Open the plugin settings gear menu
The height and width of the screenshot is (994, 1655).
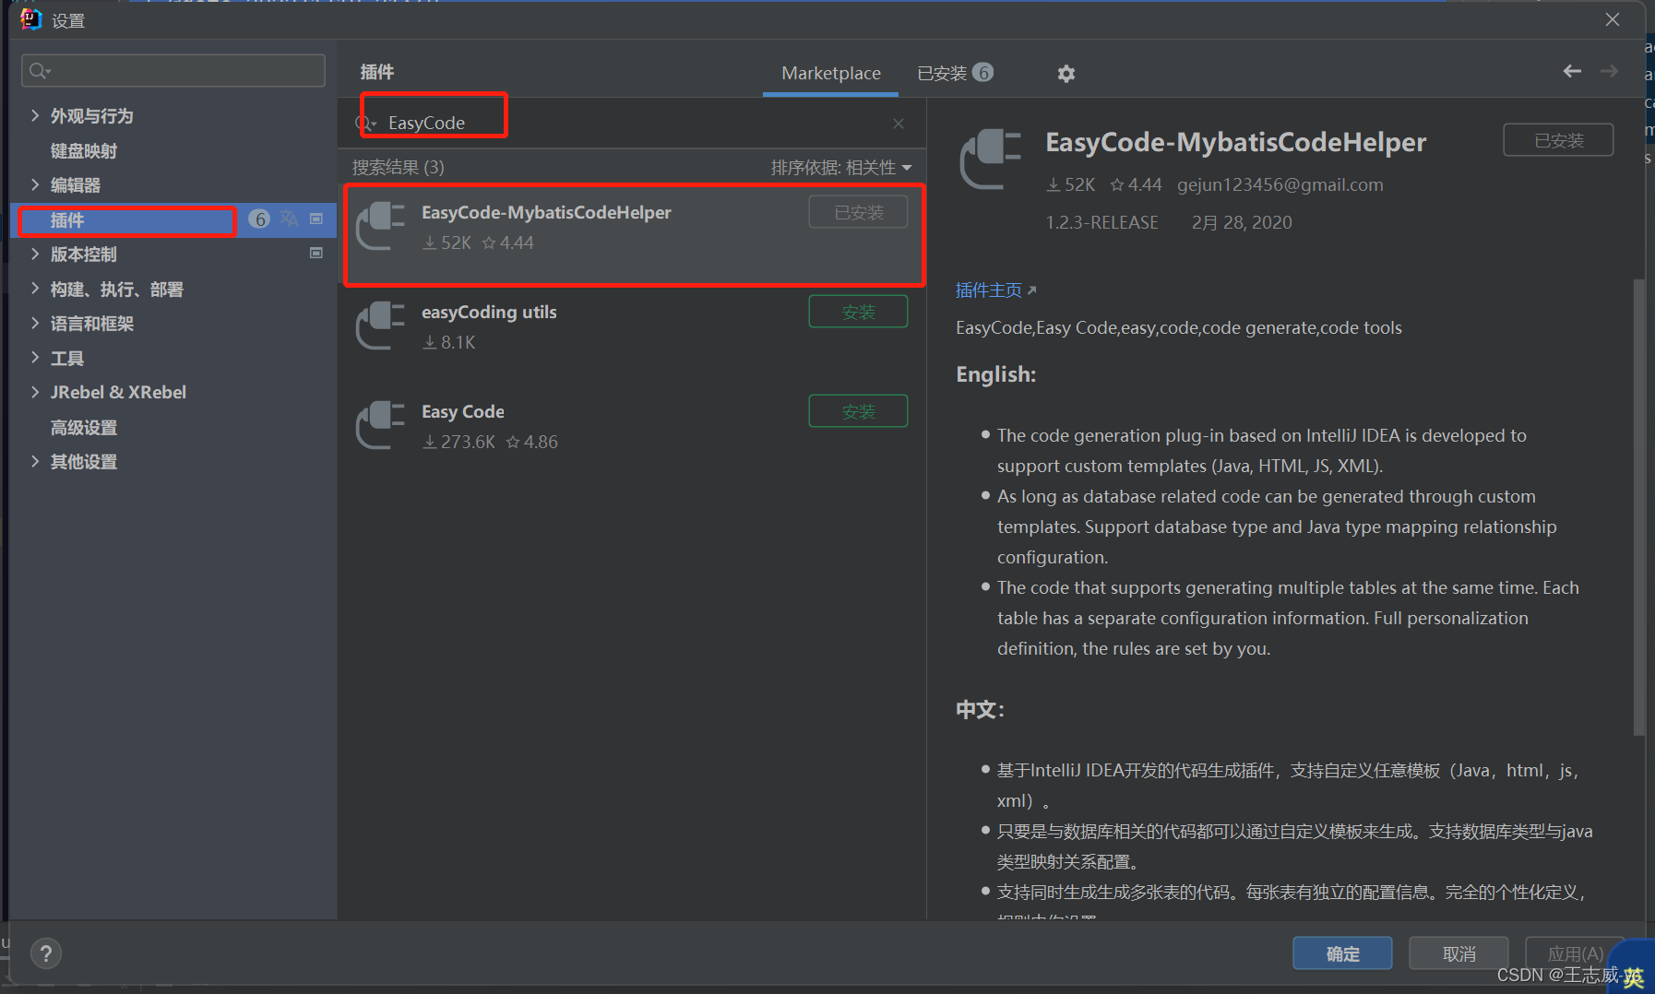point(1066,73)
